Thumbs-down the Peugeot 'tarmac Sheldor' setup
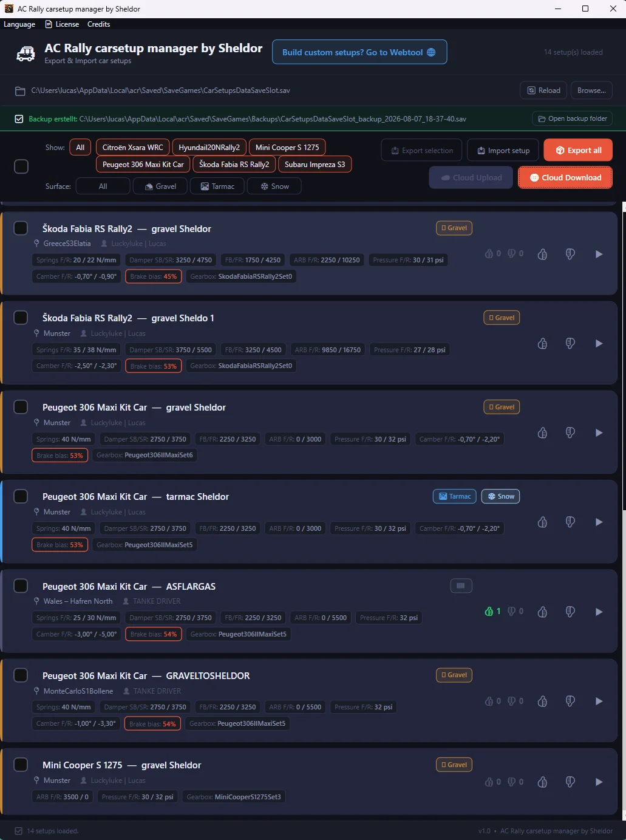 click(x=570, y=522)
